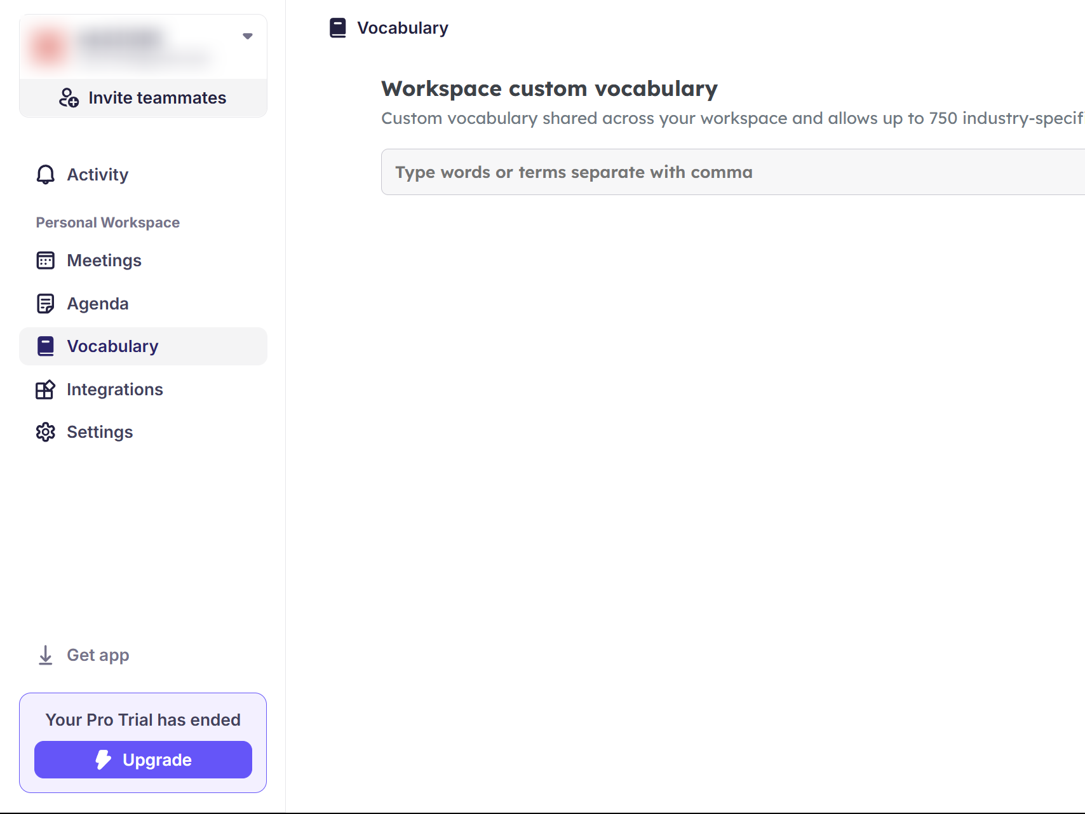Click the Activity bell icon
This screenshot has height=814, width=1085.
coord(46,175)
